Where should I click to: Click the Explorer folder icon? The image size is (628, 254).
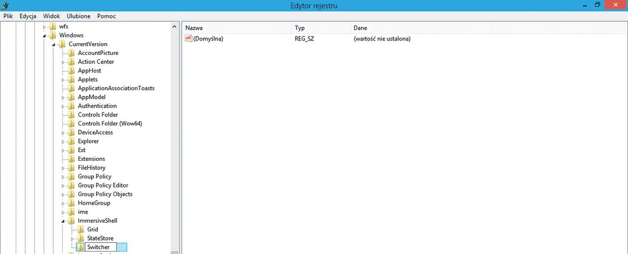(71, 141)
